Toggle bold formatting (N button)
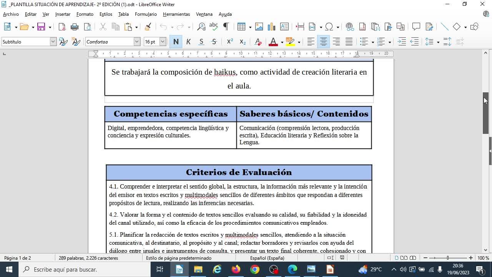 (x=176, y=42)
